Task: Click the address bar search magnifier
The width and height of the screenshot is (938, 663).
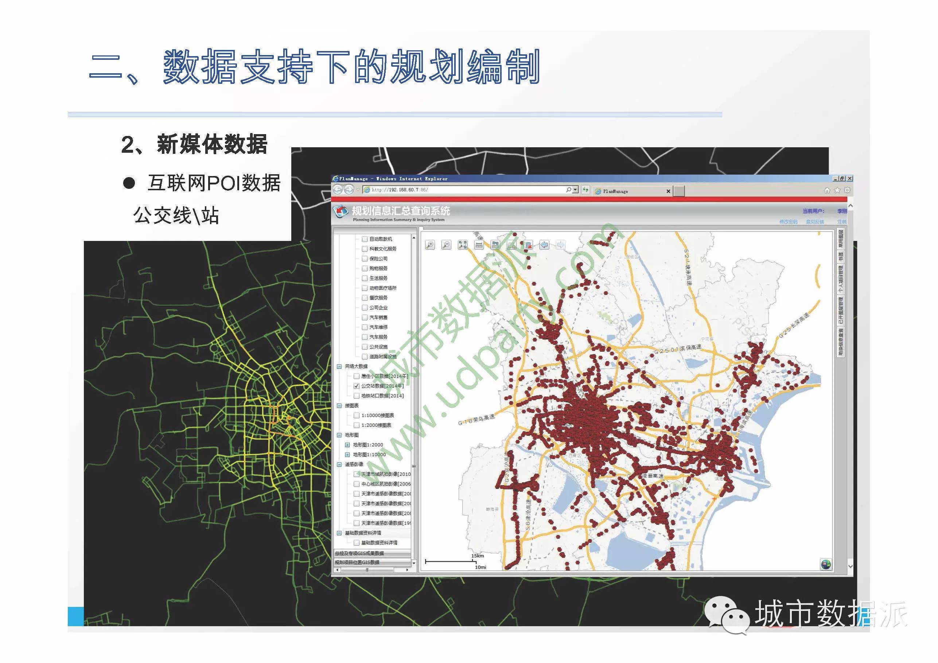Action: click(x=568, y=190)
